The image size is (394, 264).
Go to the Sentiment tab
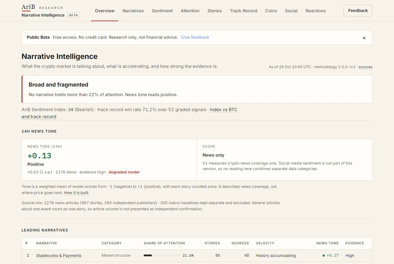tap(162, 11)
